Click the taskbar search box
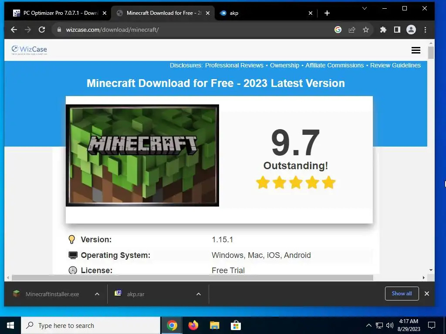 pyautogui.click(x=91, y=325)
